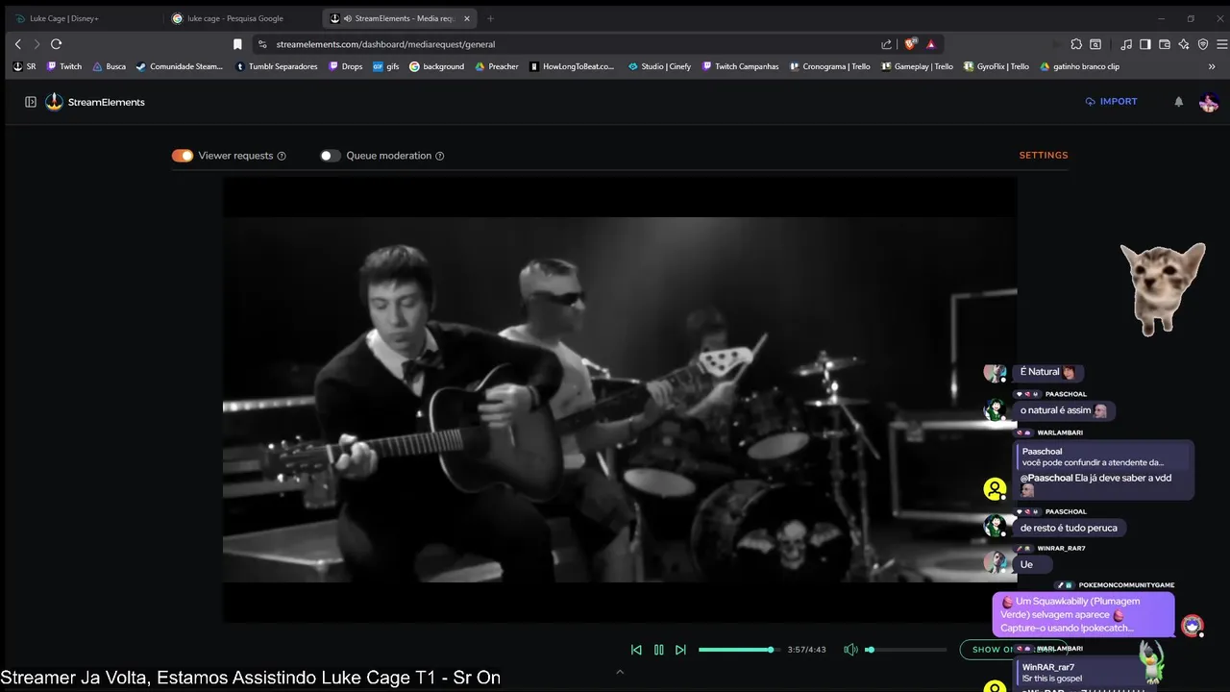Image resolution: width=1230 pixels, height=692 pixels.
Task: Open the Brave Wallet icon
Action: click(1165, 44)
